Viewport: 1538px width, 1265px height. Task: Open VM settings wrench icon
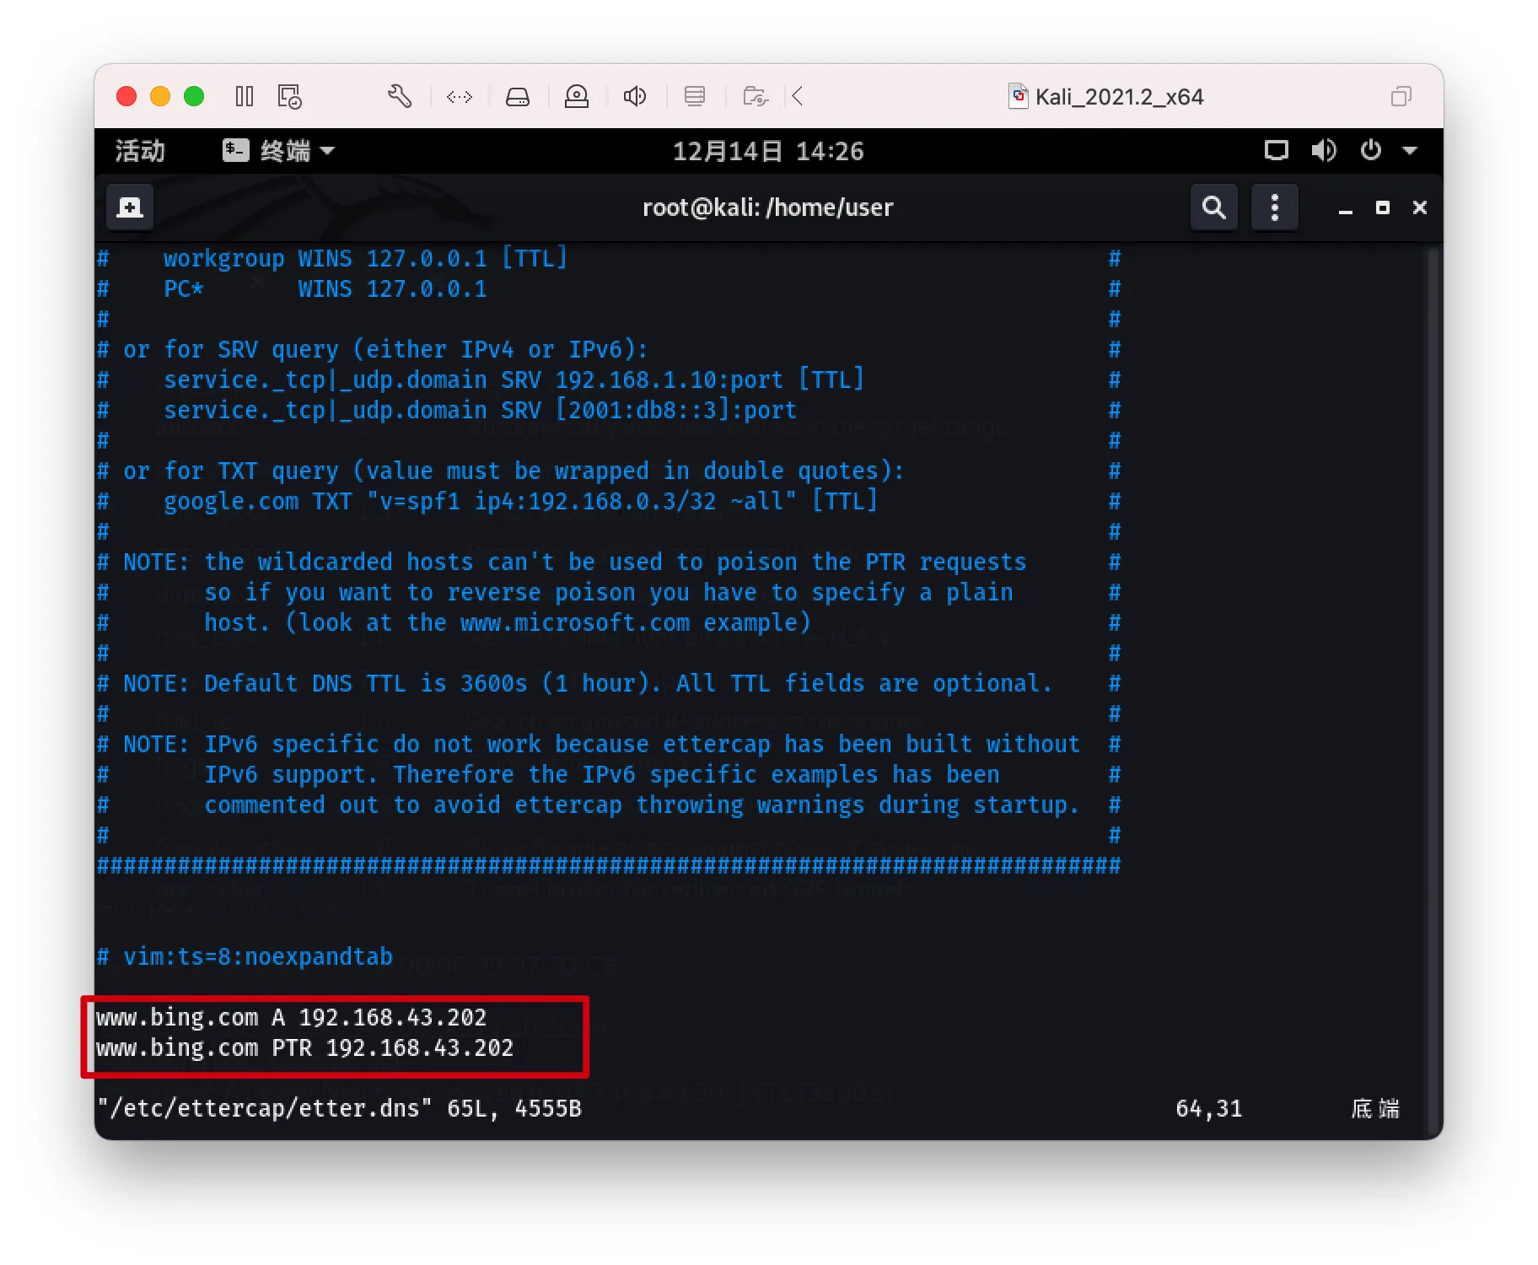coord(400,97)
